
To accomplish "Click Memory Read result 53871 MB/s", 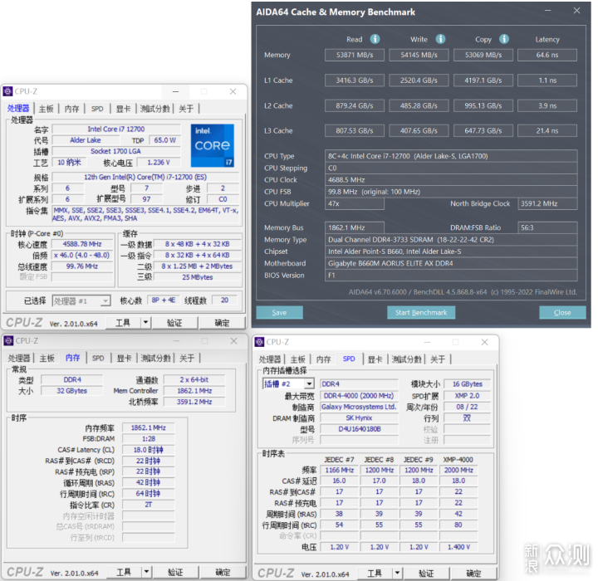I will [x=355, y=55].
